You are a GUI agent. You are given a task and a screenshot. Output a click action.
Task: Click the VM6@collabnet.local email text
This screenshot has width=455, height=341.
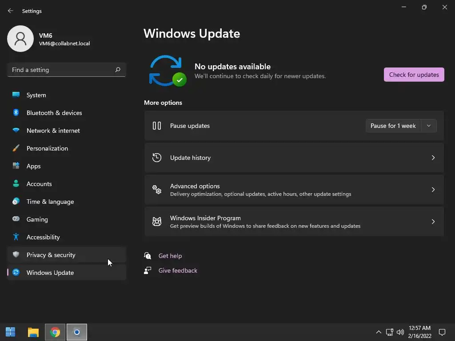(64, 44)
